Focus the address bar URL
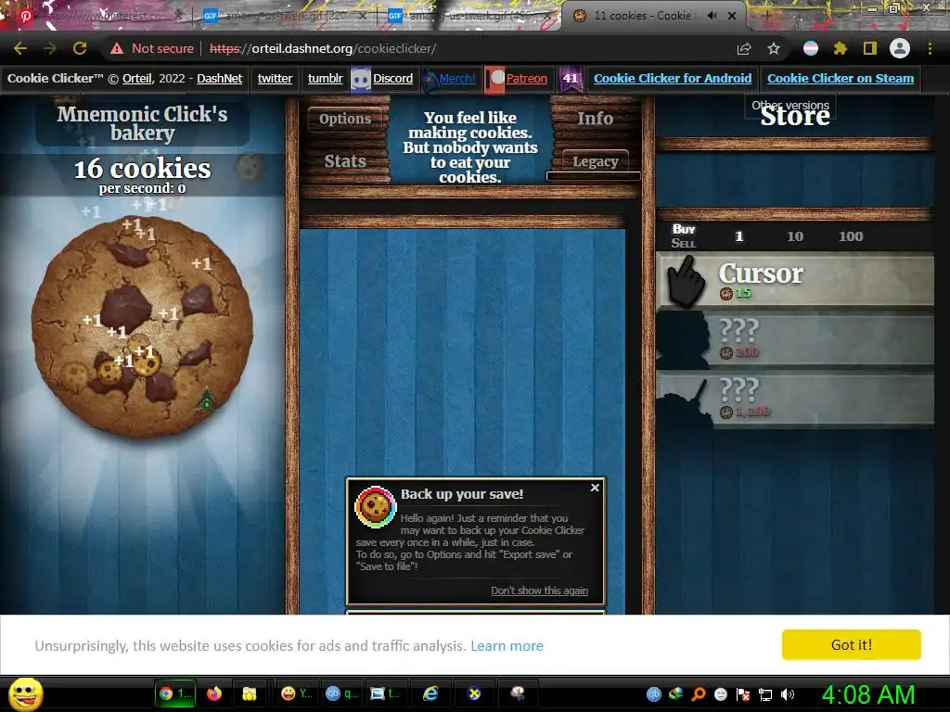 (x=322, y=48)
